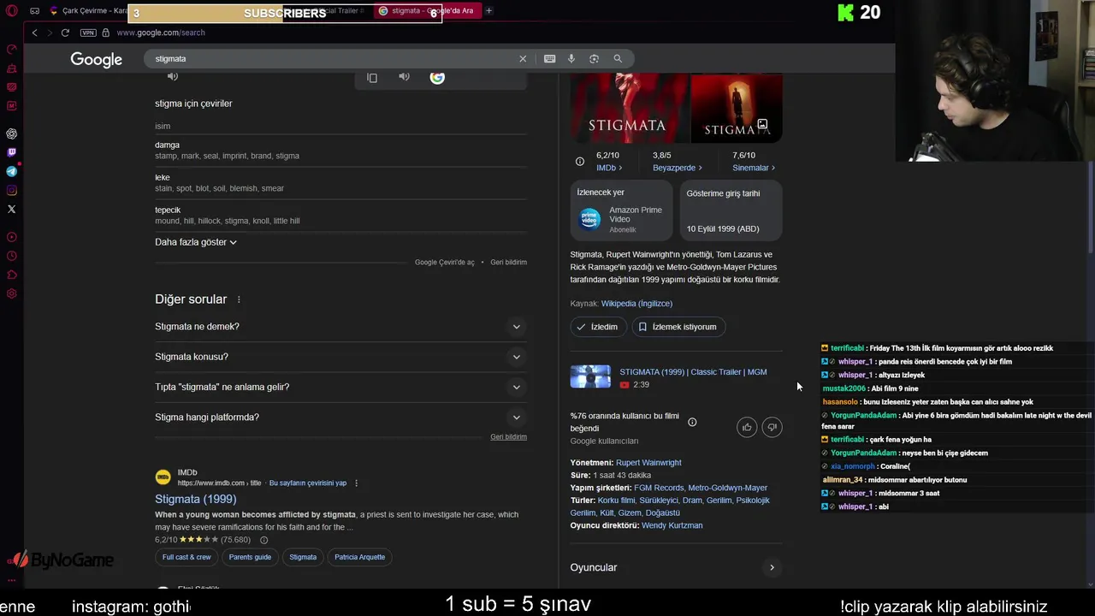Open Full cast & crew chip
Screen dimensions: 1095x616
tap(186, 557)
